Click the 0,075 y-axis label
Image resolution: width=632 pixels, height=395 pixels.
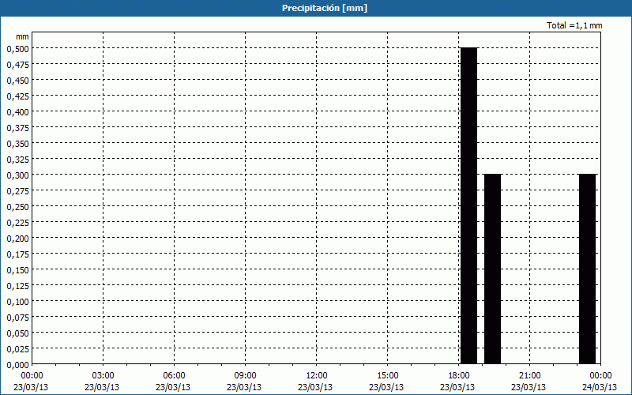pyautogui.click(x=17, y=318)
